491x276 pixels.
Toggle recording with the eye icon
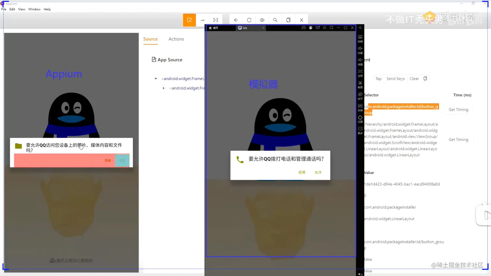[262, 20]
